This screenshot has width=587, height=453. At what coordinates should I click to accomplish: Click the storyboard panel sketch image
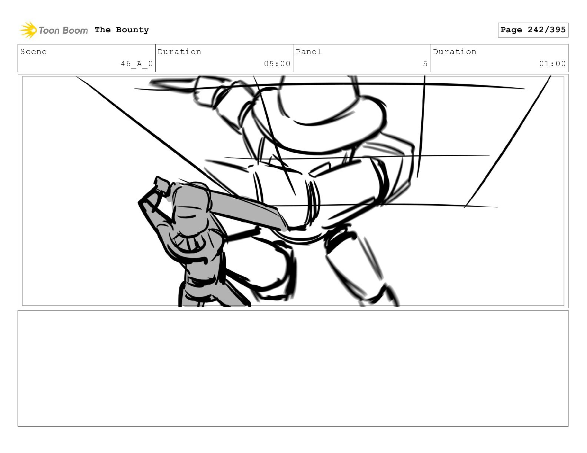pyautogui.click(x=293, y=191)
